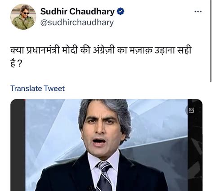The width and height of the screenshot is (213, 191).
Task: Click the word 'Translate' under the tweet
Action: pyautogui.click(x=26, y=89)
